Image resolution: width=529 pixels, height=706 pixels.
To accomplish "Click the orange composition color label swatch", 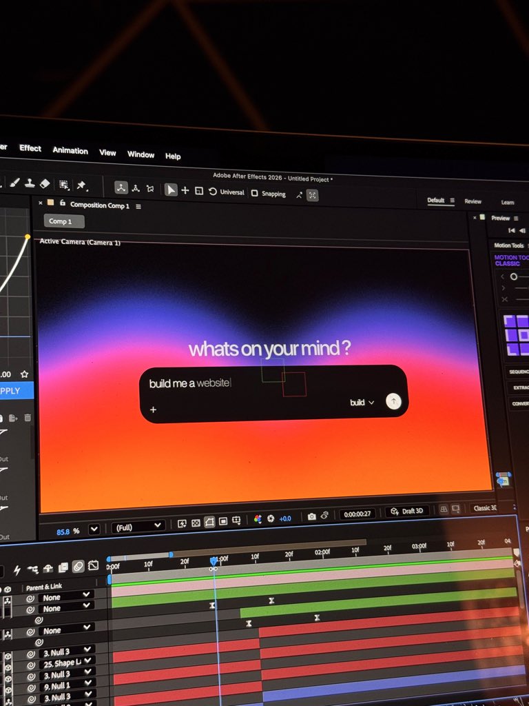I will pyautogui.click(x=51, y=203).
